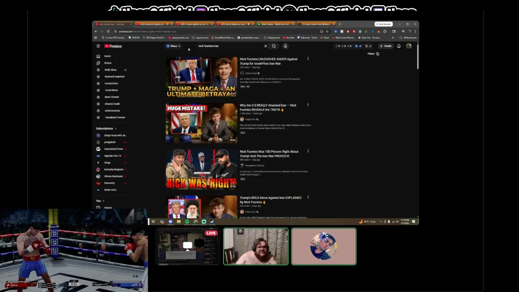Open Discovery subscription channel
519x292 pixels.
tap(112, 183)
